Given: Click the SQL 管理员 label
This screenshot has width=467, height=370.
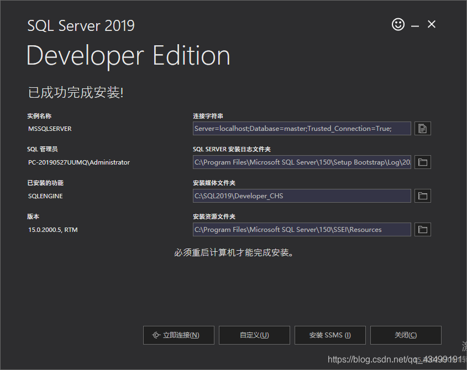Looking at the screenshot, I should point(43,150).
